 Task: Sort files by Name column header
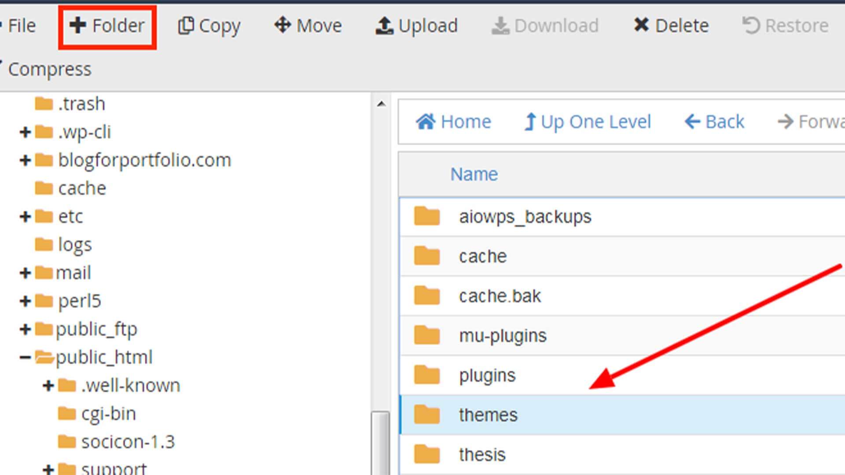[x=474, y=175]
